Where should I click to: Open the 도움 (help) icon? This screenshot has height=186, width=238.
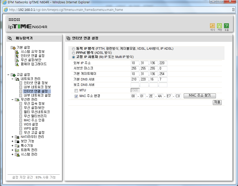point(226,26)
